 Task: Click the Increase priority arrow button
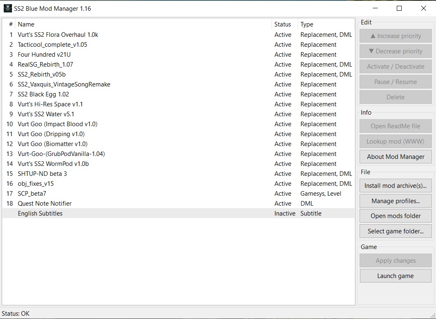tap(395, 36)
